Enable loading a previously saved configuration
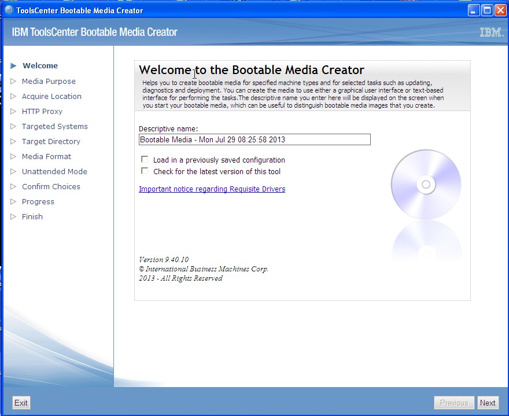This screenshot has width=509, height=416. click(144, 160)
